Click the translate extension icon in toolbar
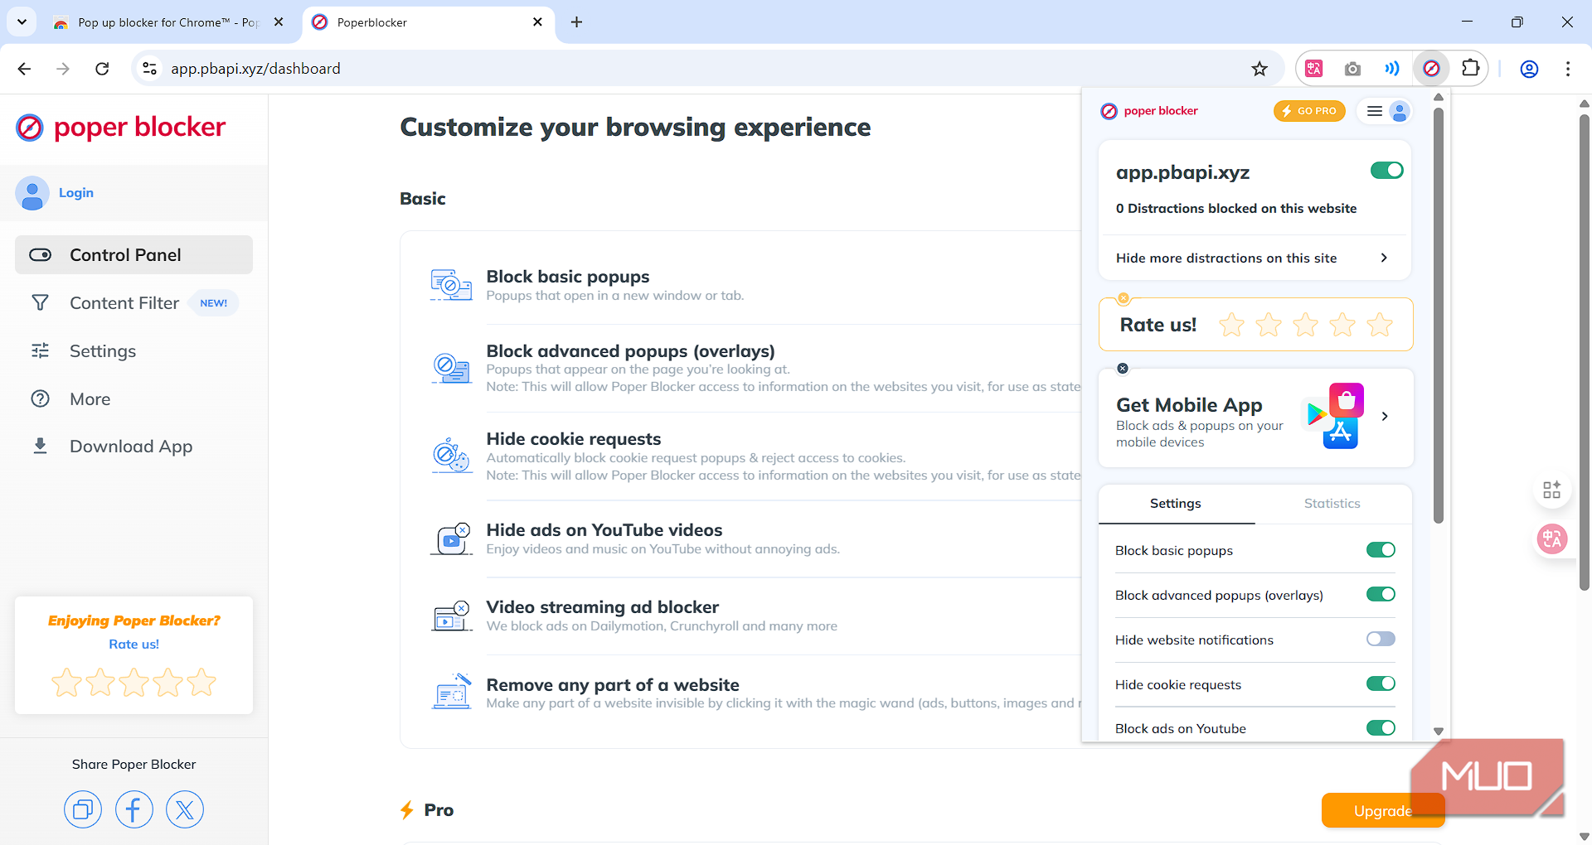This screenshot has height=845, width=1592. (x=1314, y=69)
